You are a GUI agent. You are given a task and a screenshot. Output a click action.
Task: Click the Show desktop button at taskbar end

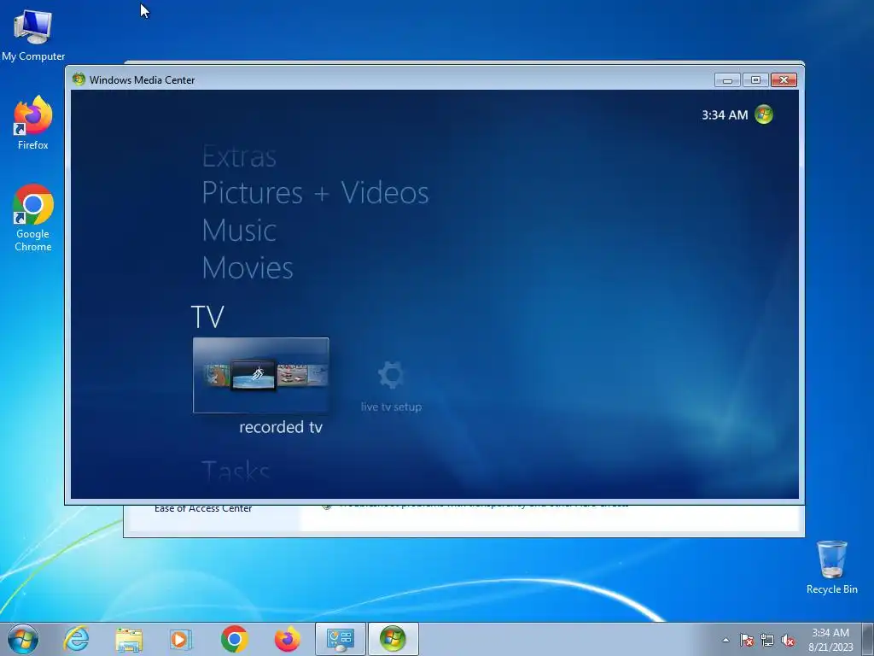coord(869,639)
